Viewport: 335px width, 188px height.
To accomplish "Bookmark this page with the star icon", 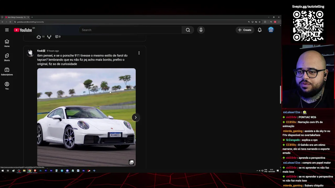I will (259, 22).
